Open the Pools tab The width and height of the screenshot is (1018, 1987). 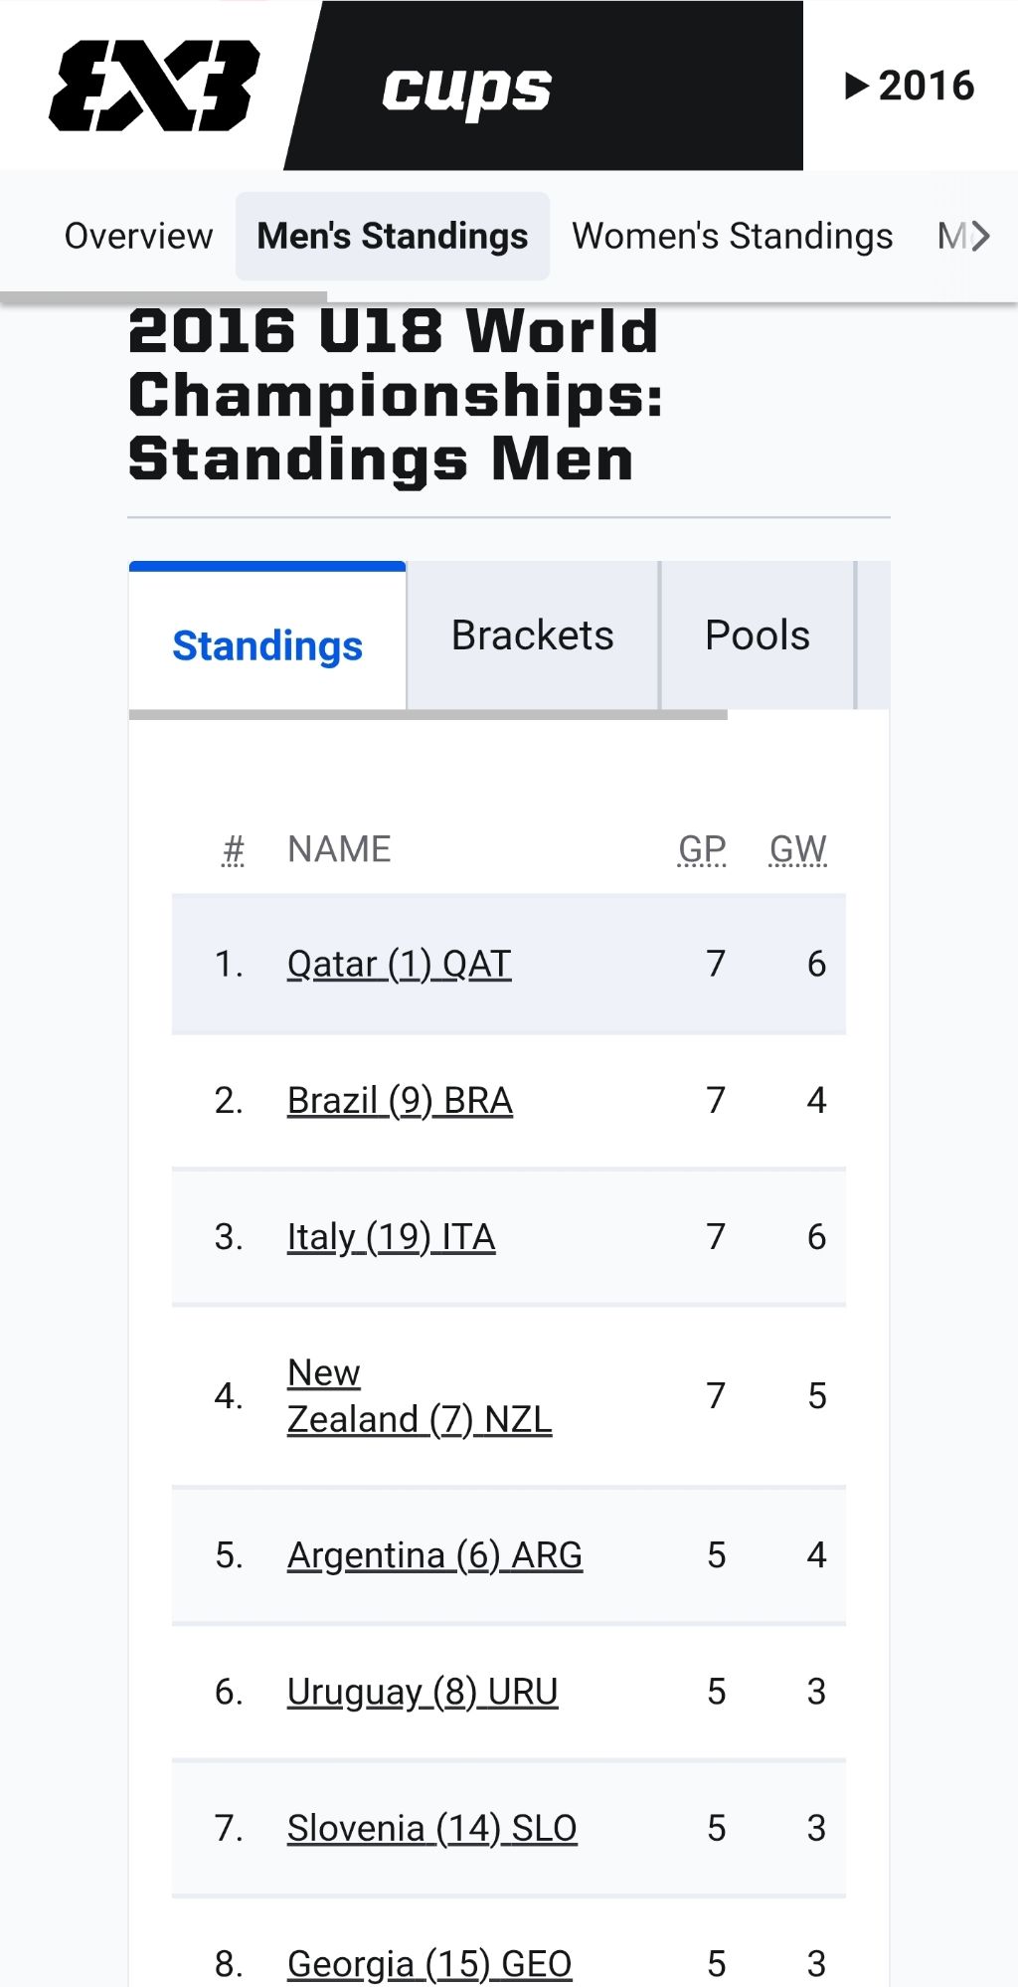[x=758, y=635]
